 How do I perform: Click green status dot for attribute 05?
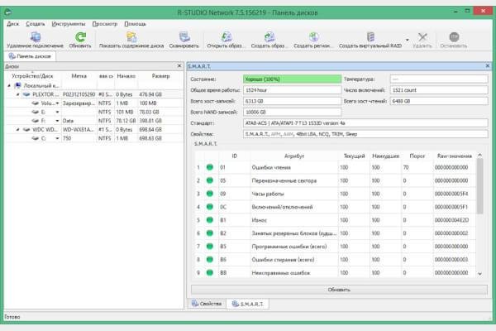click(x=209, y=180)
